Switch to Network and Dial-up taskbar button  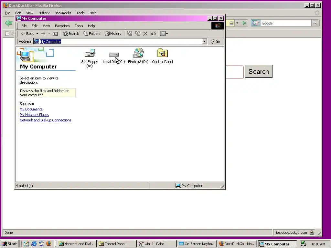click(77, 244)
